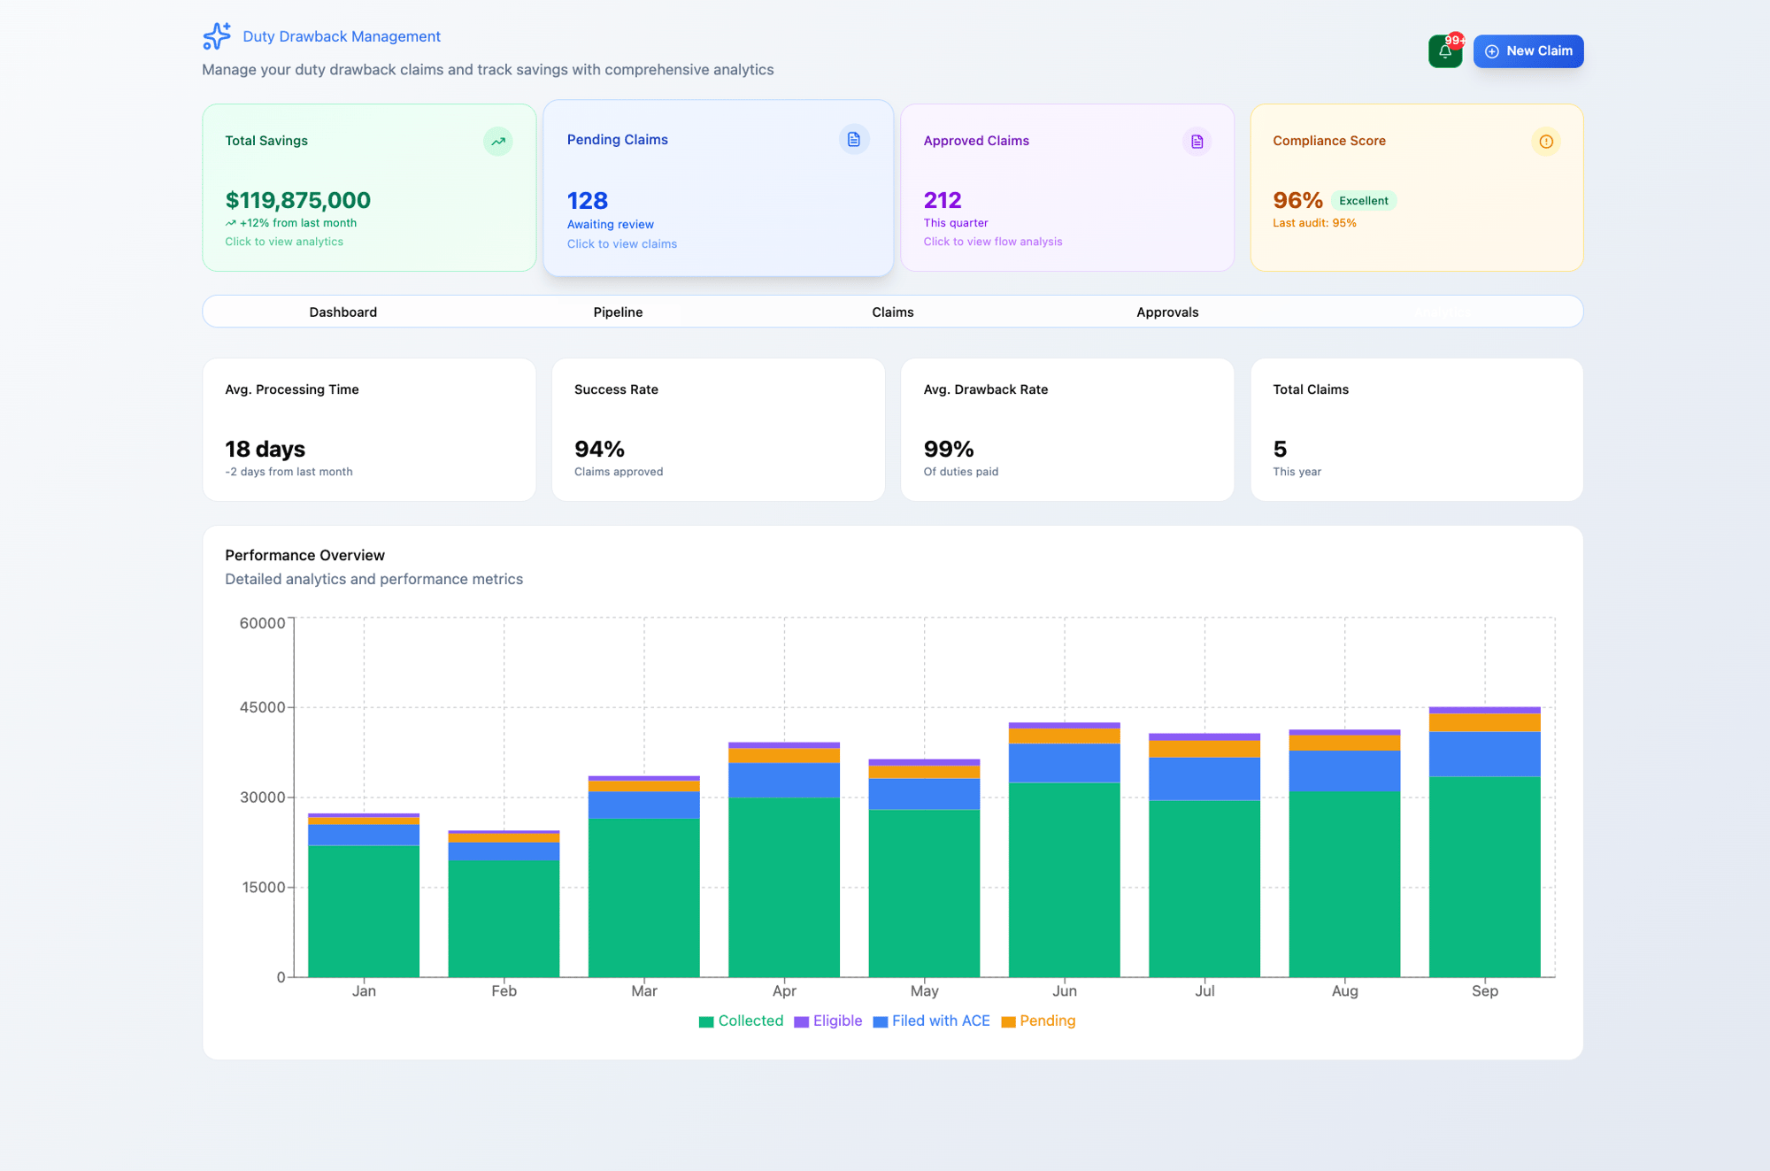This screenshot has height=1171, width=1770.
Task: Go to the Dashboard tab
Action: point(342,312)
